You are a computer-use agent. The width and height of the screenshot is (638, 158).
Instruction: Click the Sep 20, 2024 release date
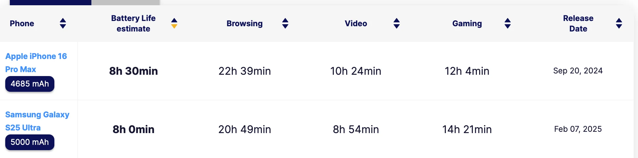click(x=578, y=71)
